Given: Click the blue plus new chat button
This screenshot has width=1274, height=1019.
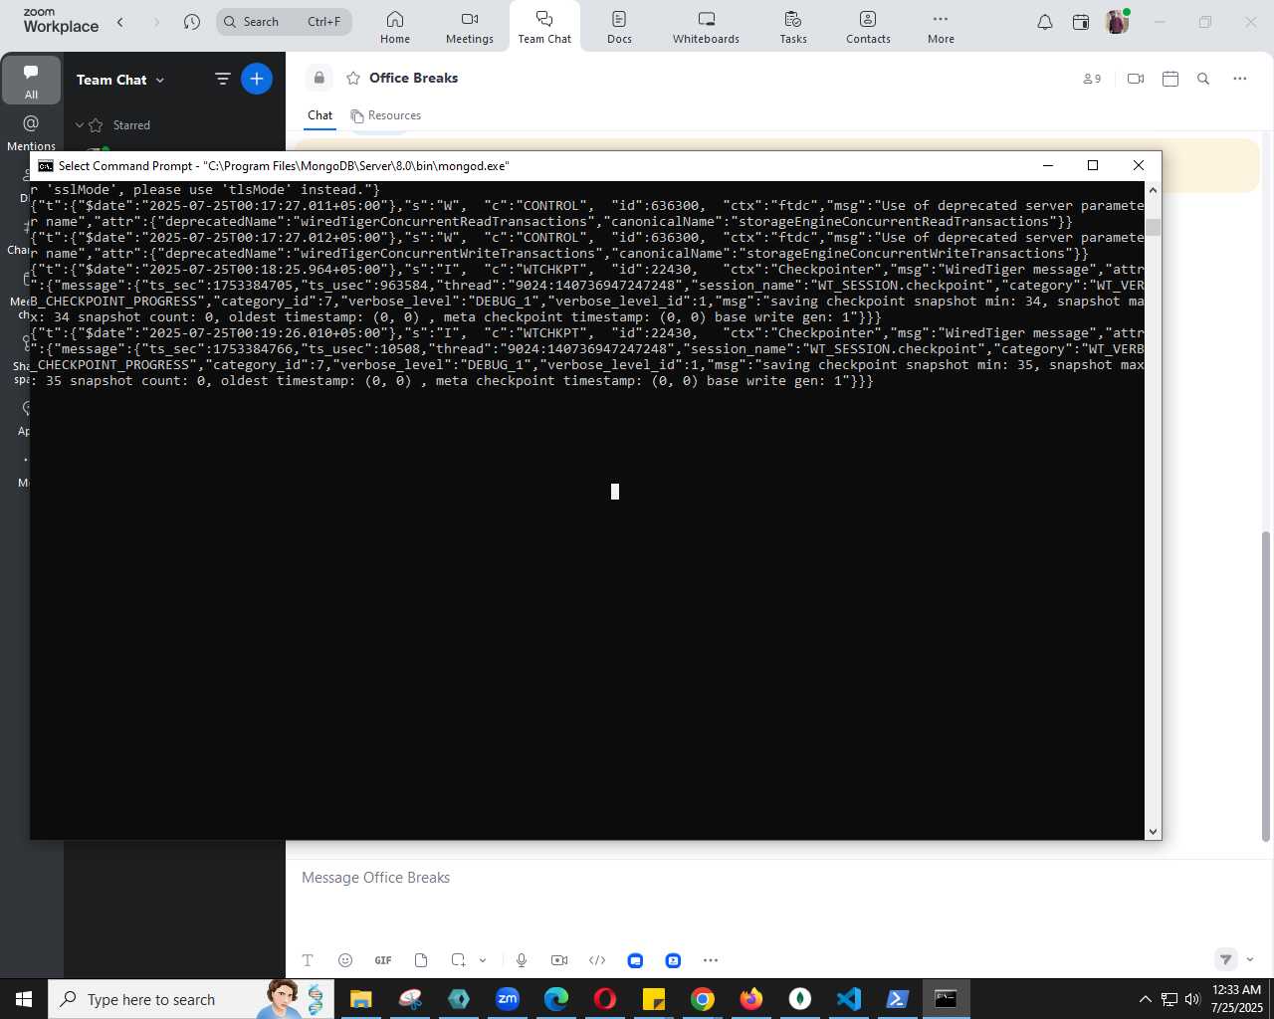Looking at the screenshot, I should [257, 79].
